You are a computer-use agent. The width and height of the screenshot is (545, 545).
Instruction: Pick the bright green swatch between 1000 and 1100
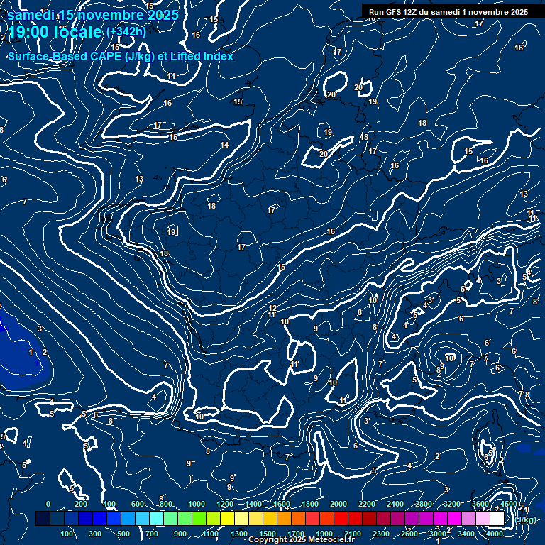[199, 518]
